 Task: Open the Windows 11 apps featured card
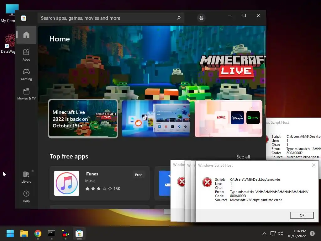(155, 118)
